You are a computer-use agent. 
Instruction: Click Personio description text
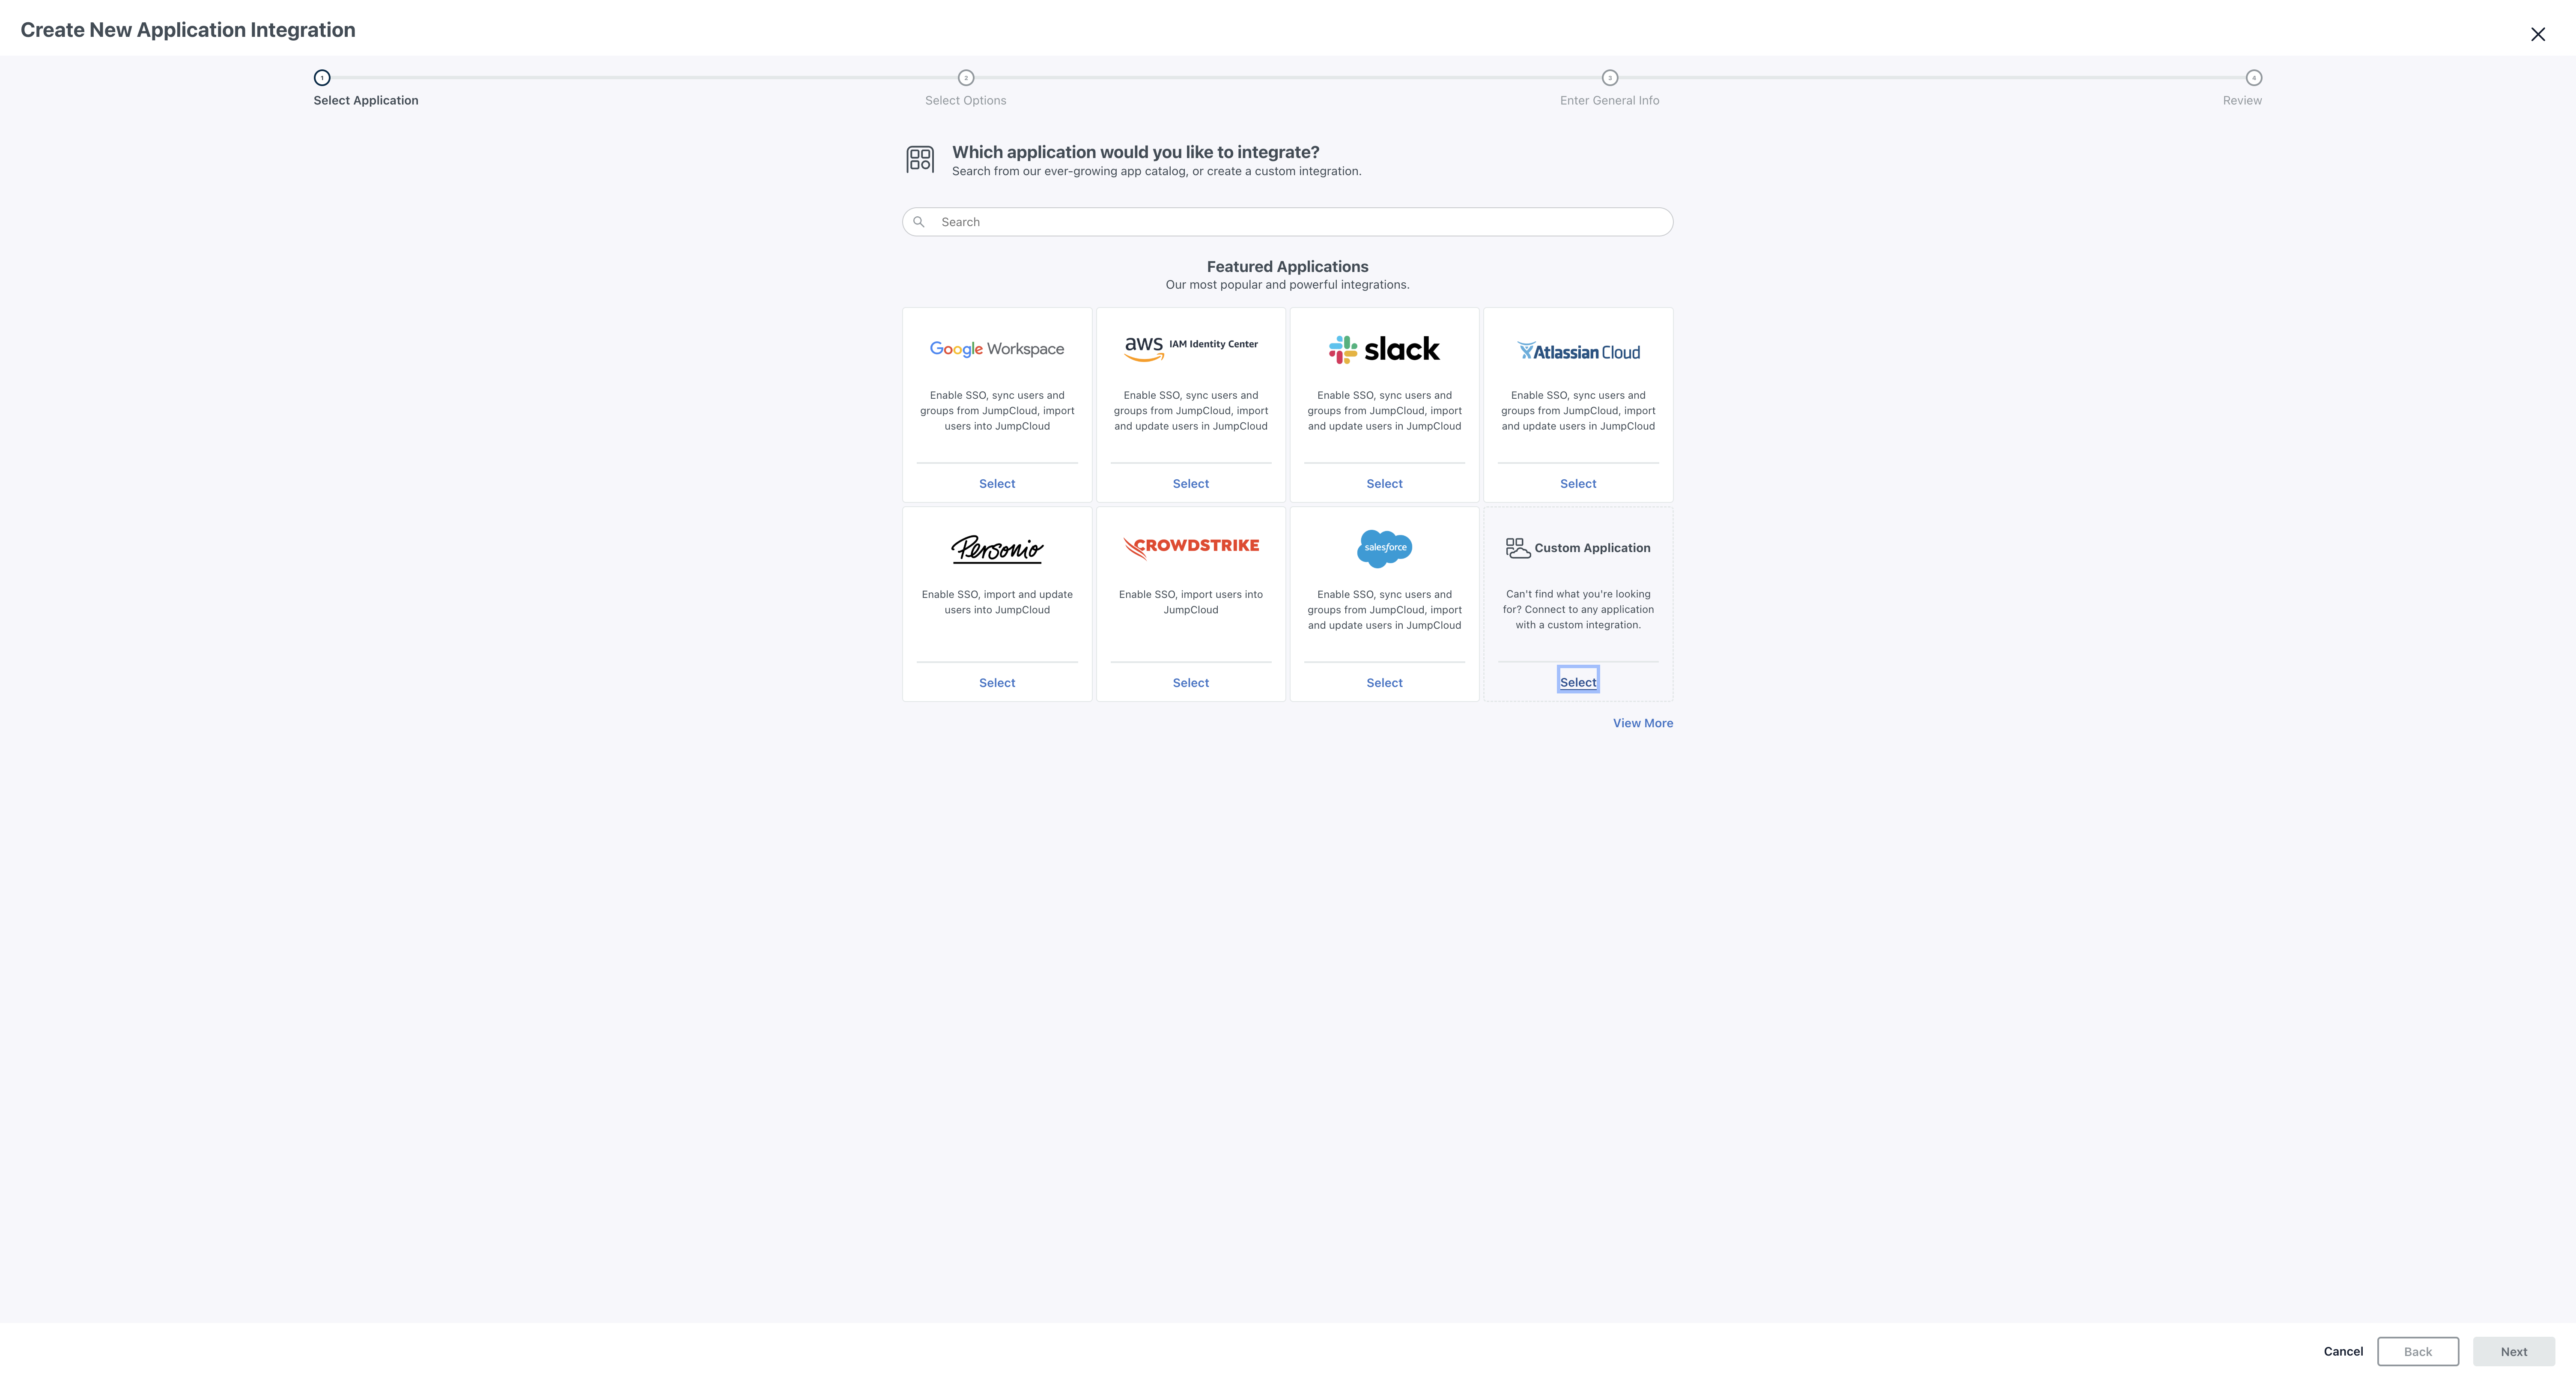(996, 602)
